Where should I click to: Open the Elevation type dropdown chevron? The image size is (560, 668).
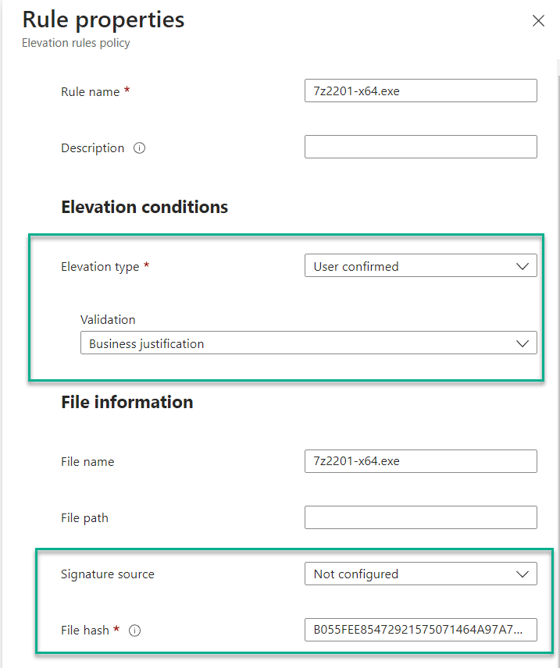523,266
